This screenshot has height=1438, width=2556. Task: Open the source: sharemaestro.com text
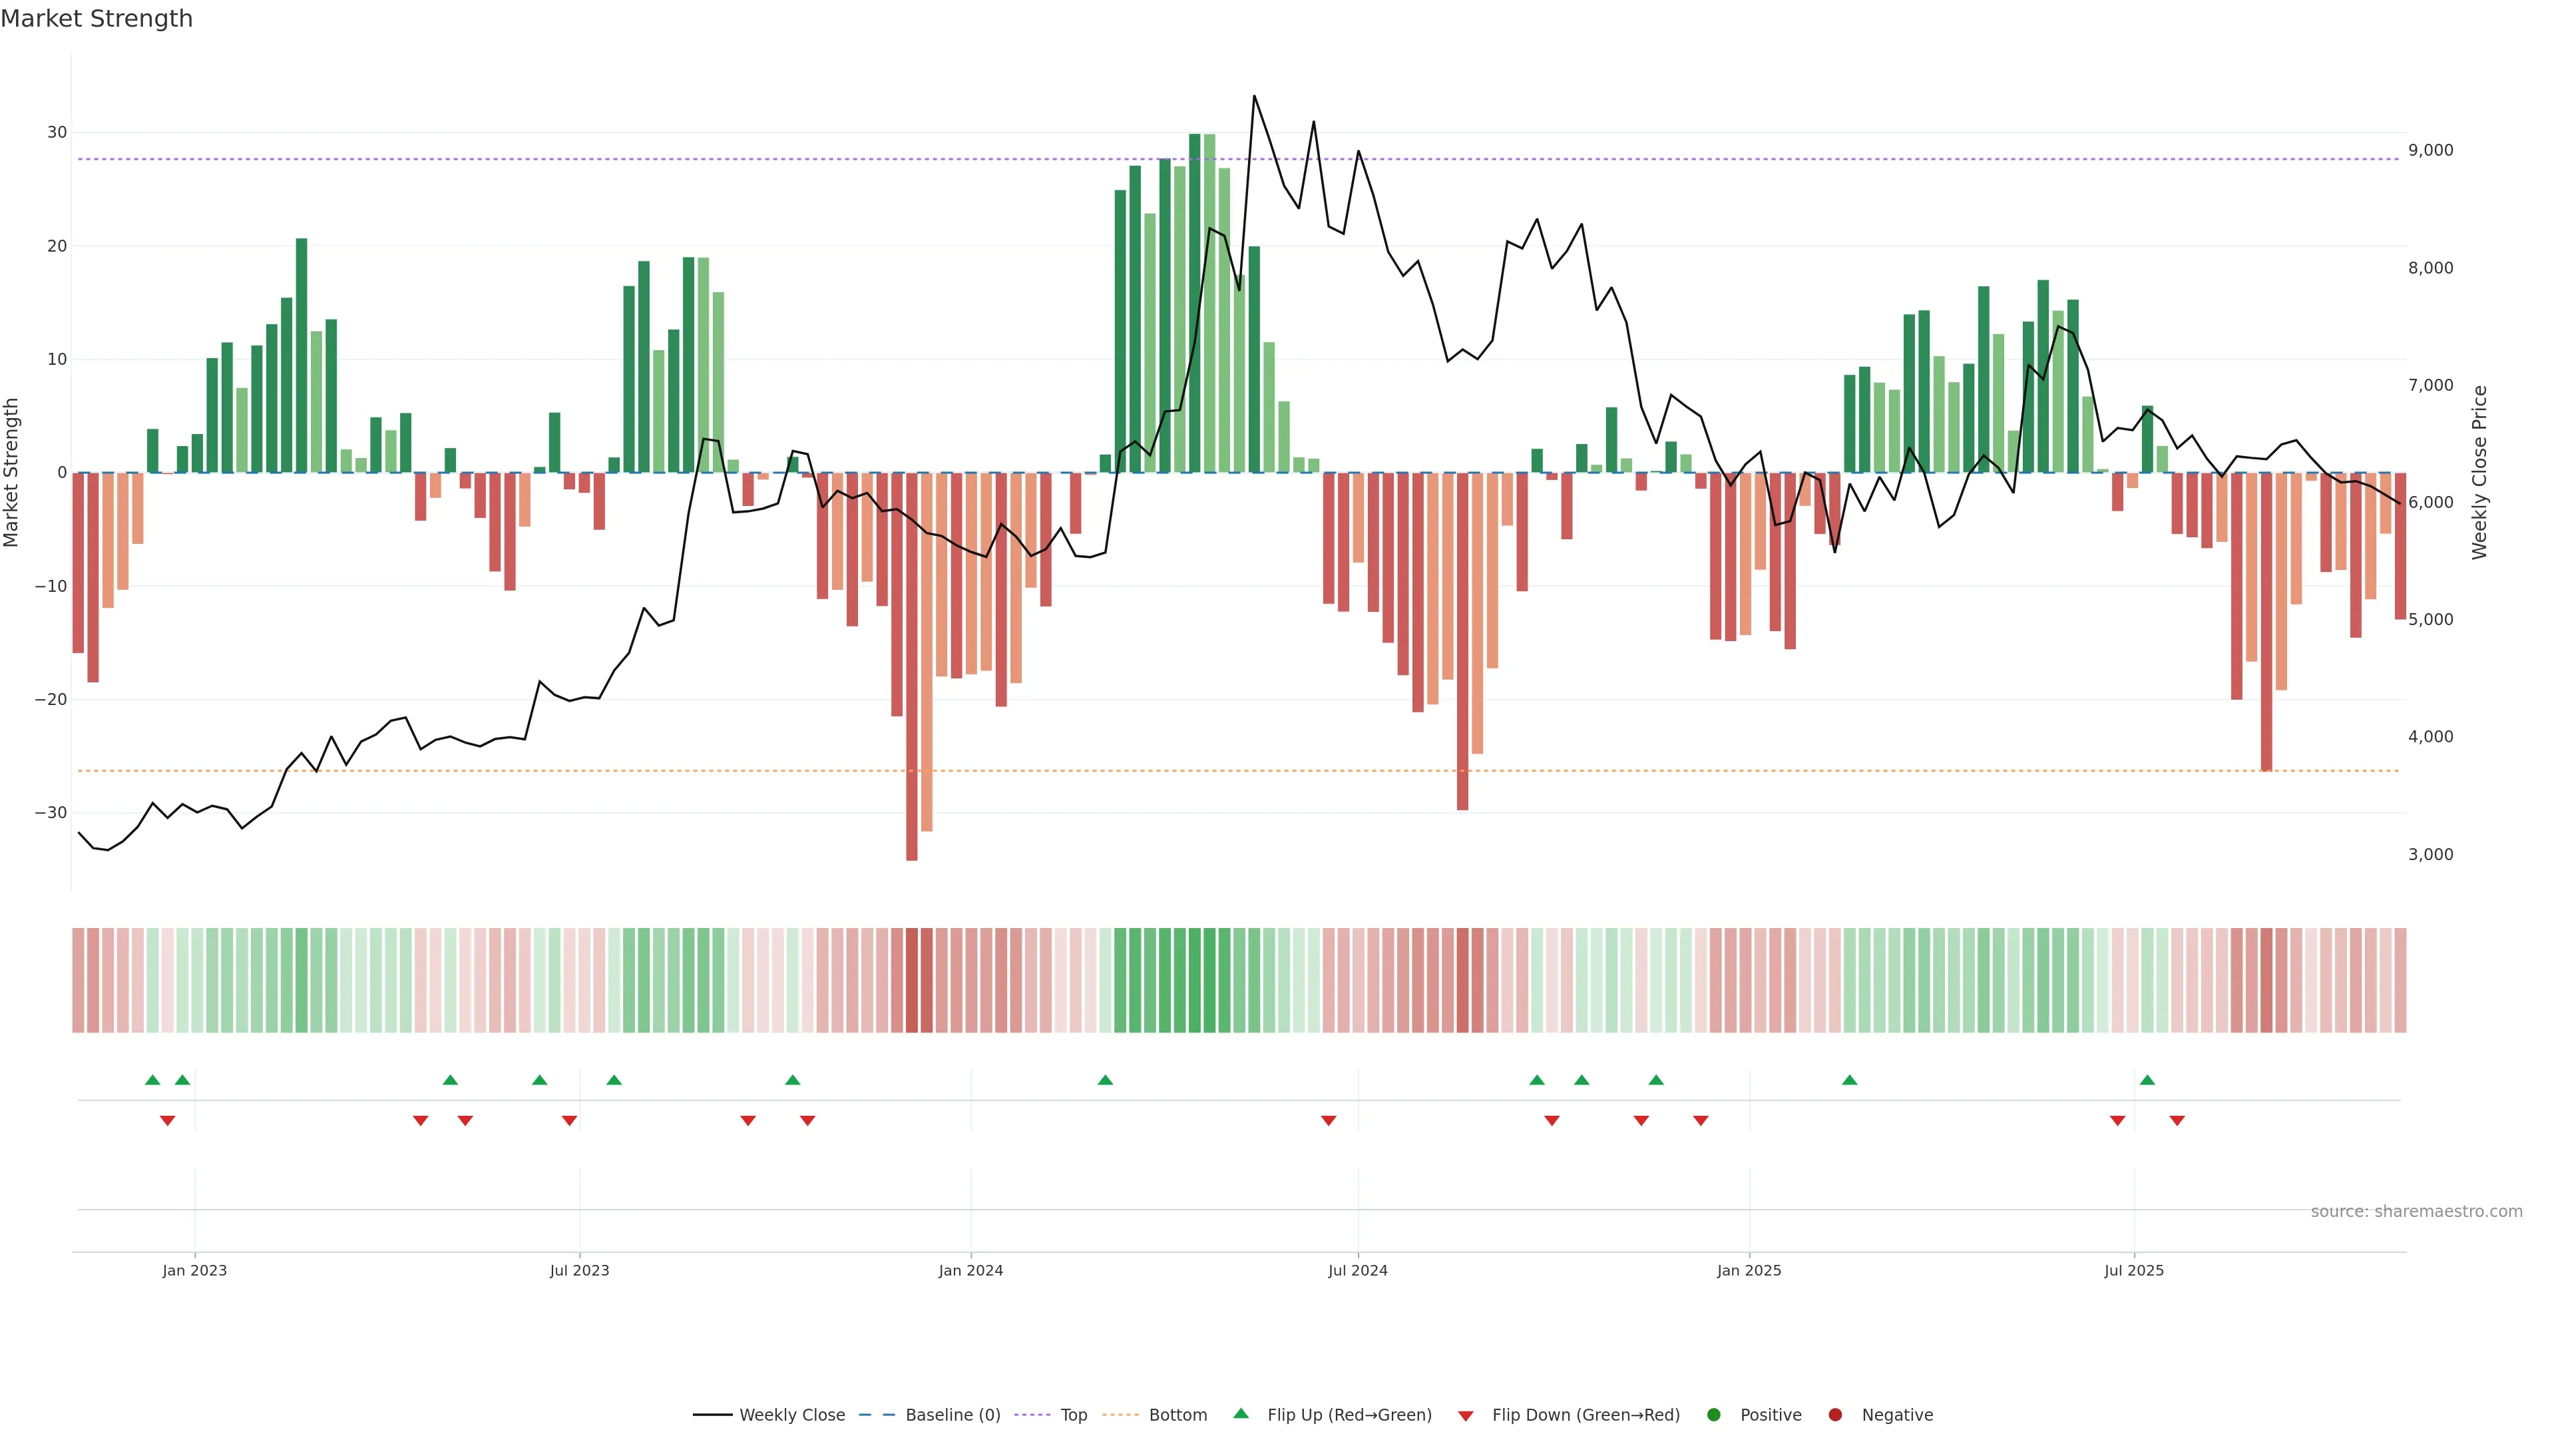point(2416,1211)
